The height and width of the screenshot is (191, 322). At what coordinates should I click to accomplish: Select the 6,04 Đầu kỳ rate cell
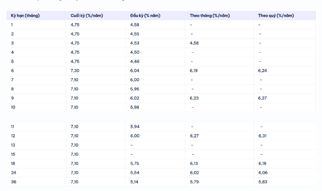tap(134, 71)
